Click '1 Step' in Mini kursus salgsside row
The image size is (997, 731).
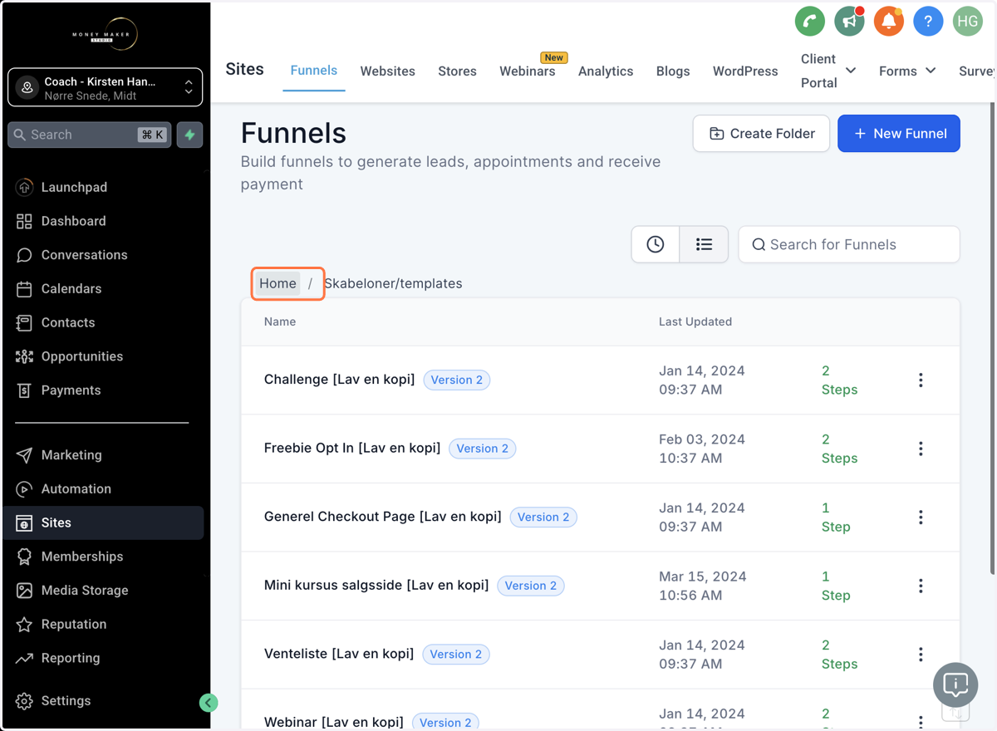click(836, 586)
